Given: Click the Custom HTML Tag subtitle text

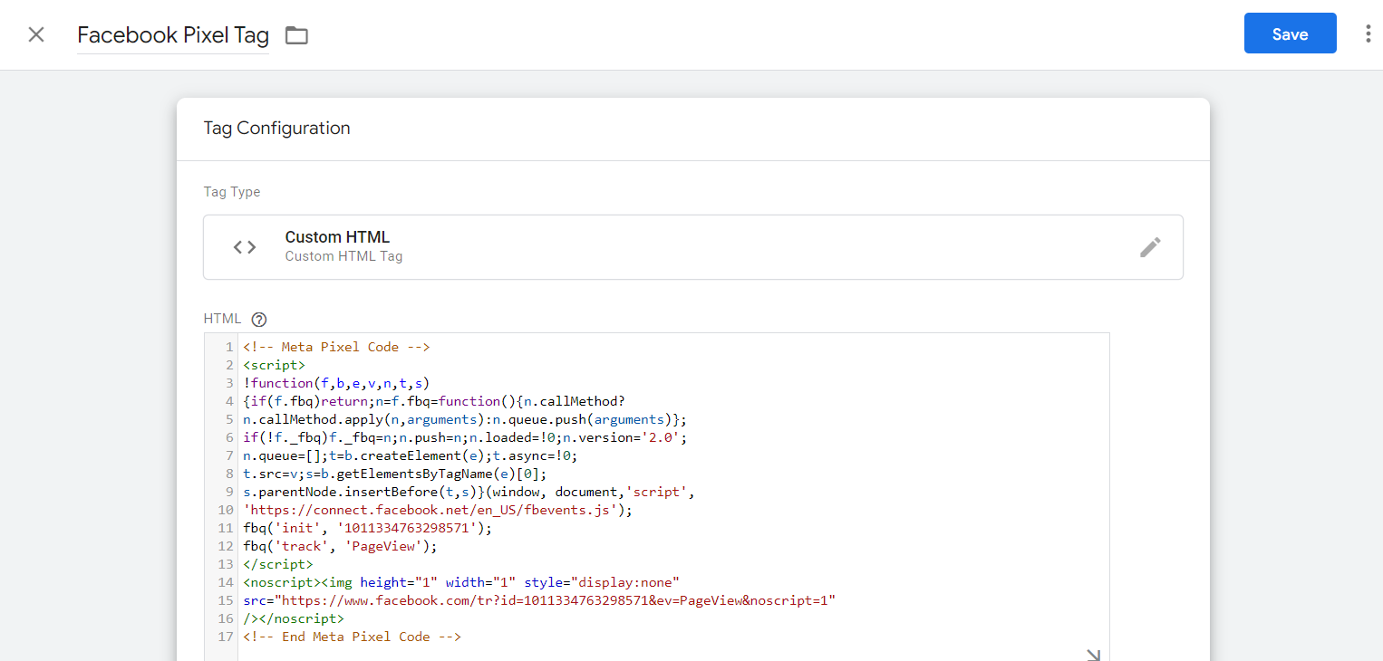Looking at the screenshot, I should coord(343,256).
